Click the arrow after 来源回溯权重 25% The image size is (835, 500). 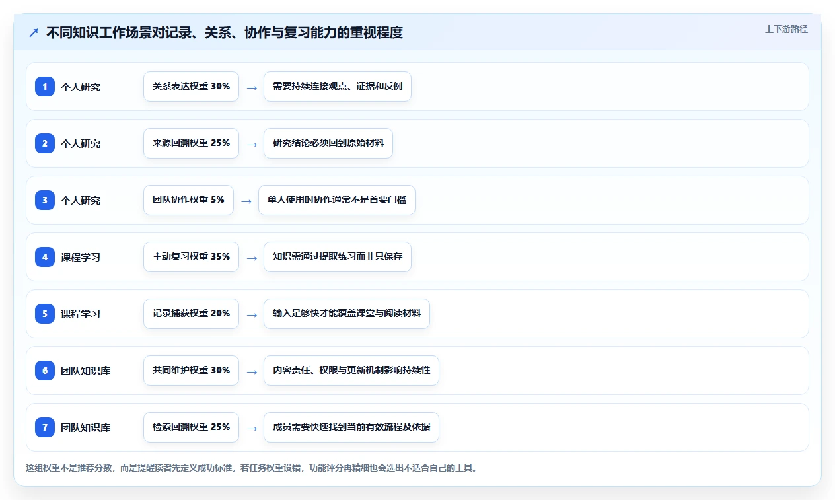252,144
